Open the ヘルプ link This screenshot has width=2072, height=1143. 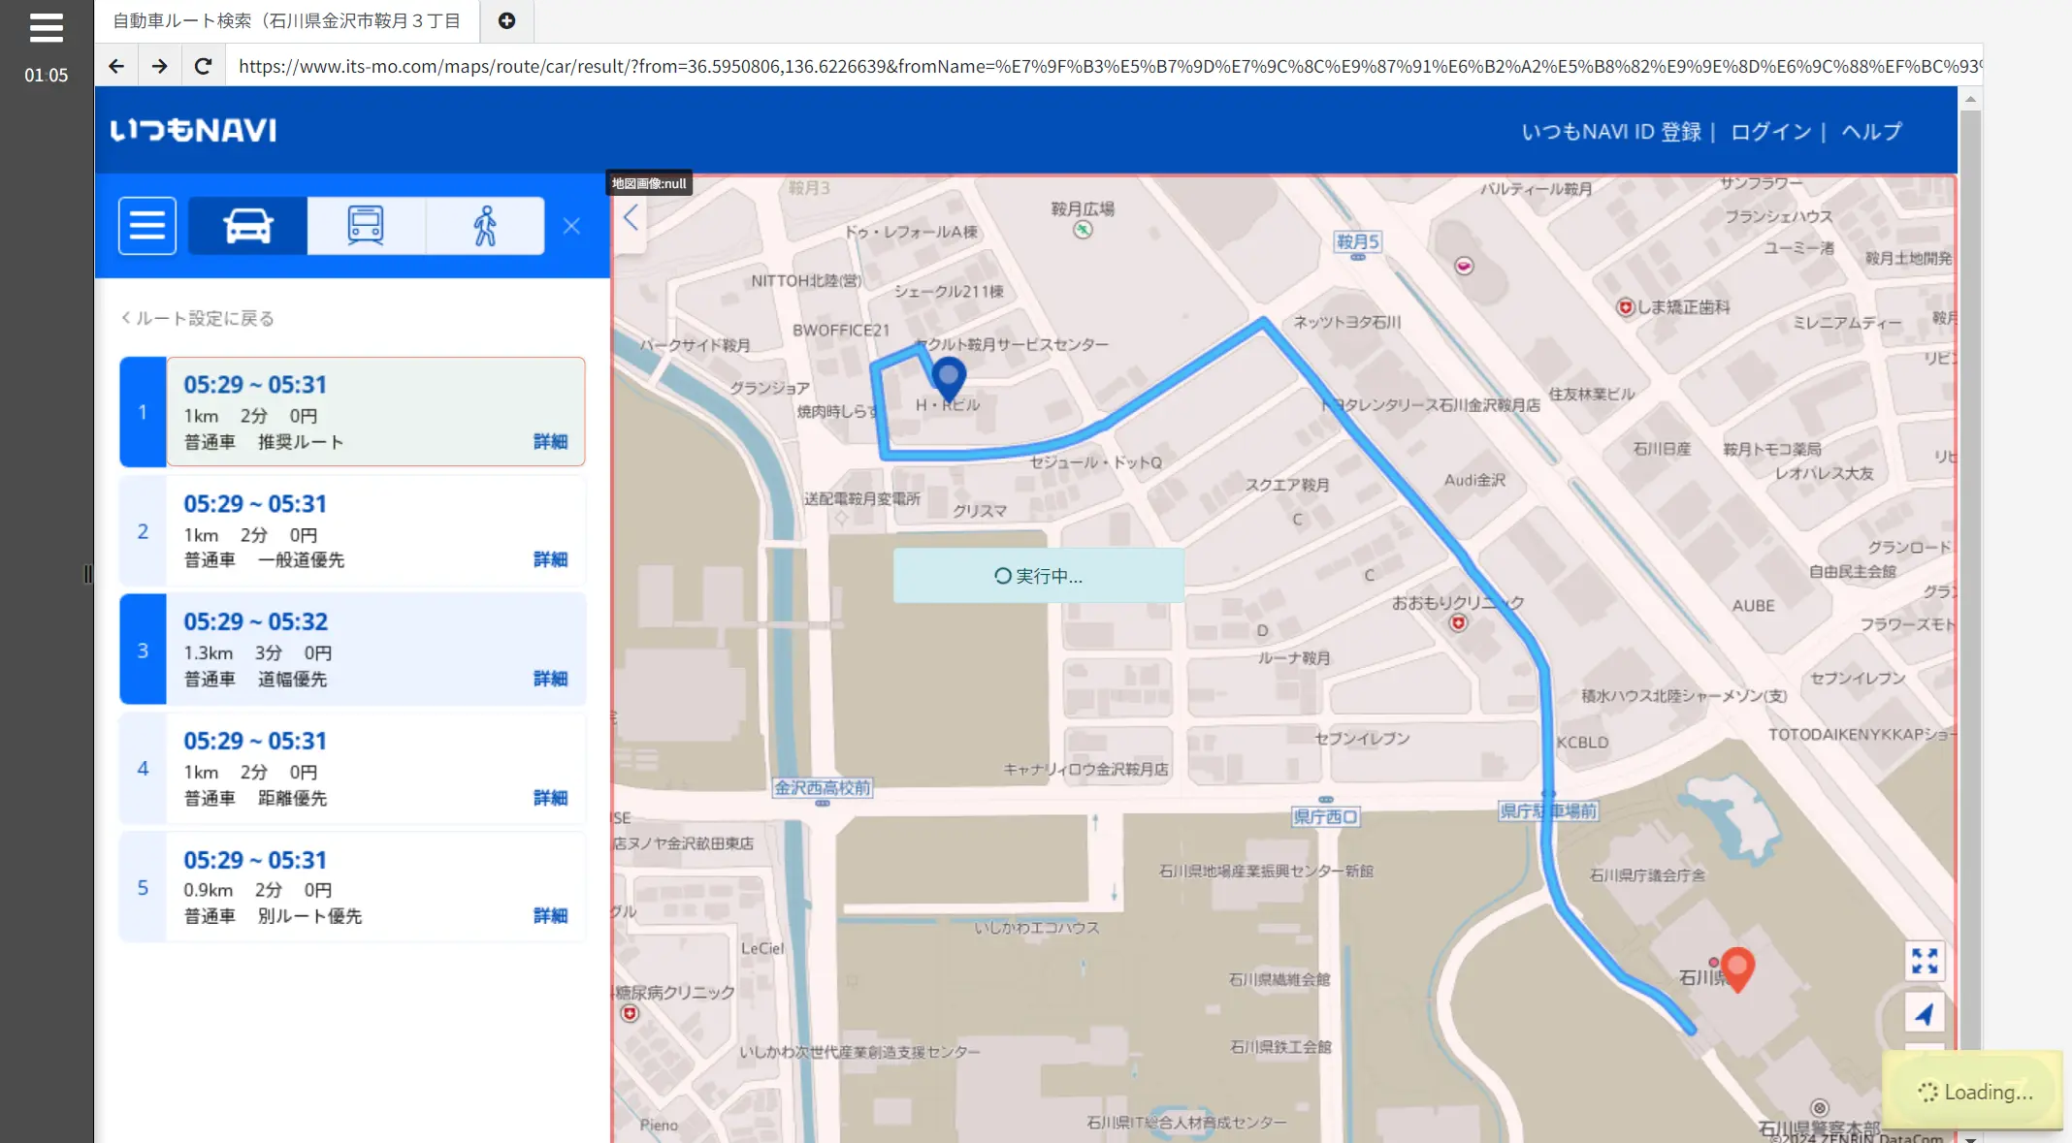[1871, 131]
